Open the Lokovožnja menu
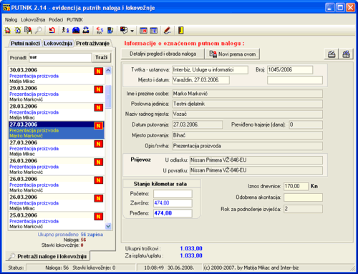The height and width of the screenshot is (274, 358). pyautogui.click(x=33, y=20)
